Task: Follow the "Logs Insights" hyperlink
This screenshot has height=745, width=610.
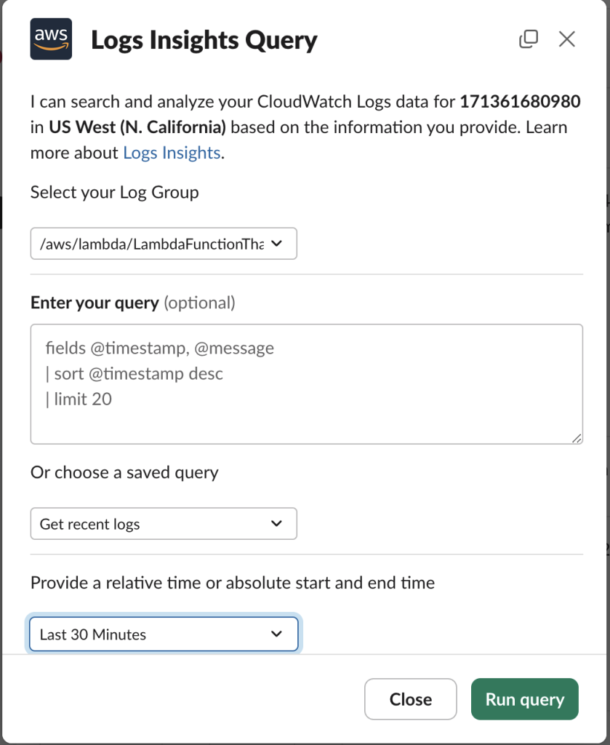Action: tap(172, 152)
